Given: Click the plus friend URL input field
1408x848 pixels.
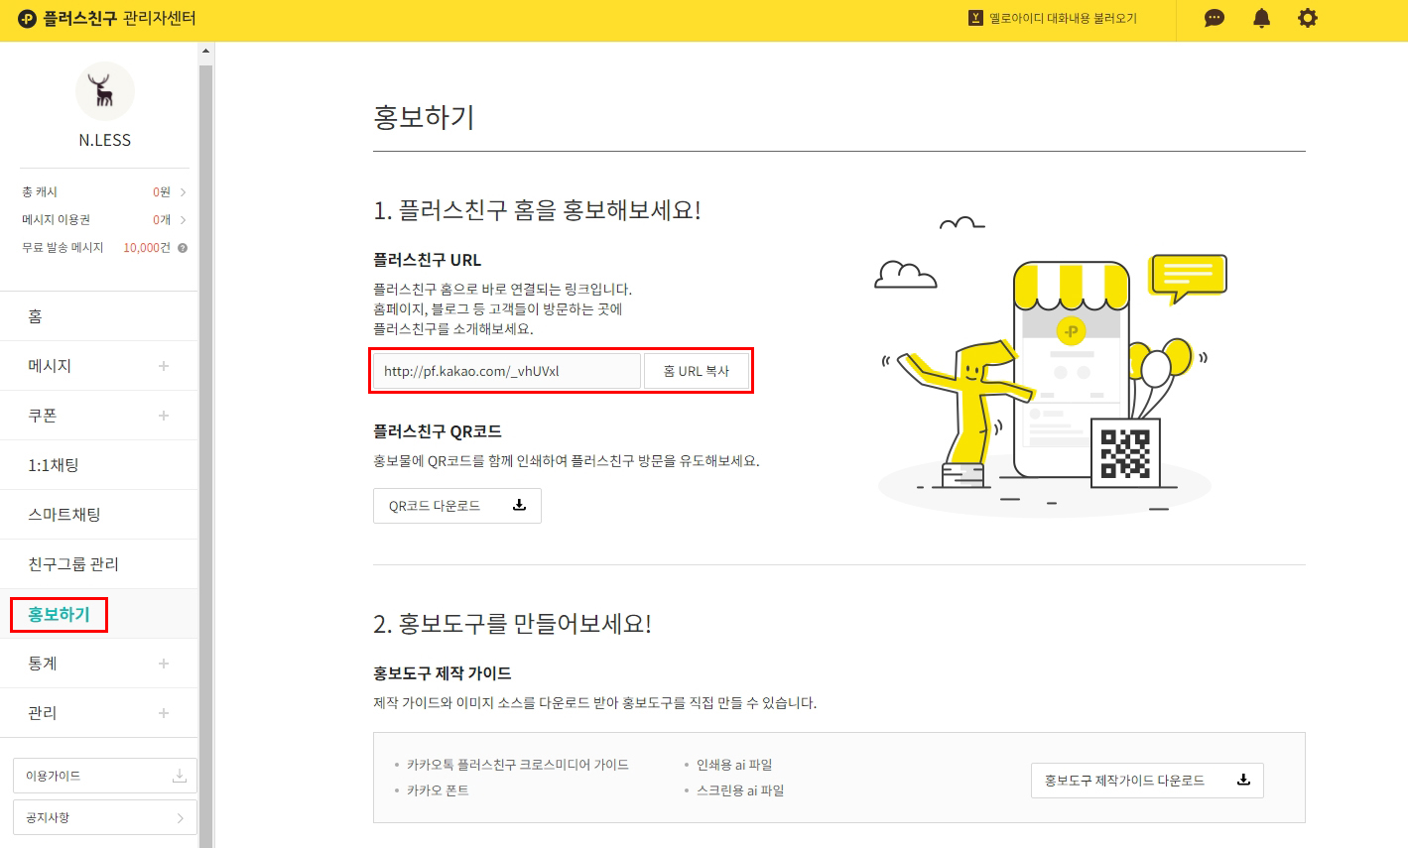Looking at the screenshot, I should click(507, 371).
